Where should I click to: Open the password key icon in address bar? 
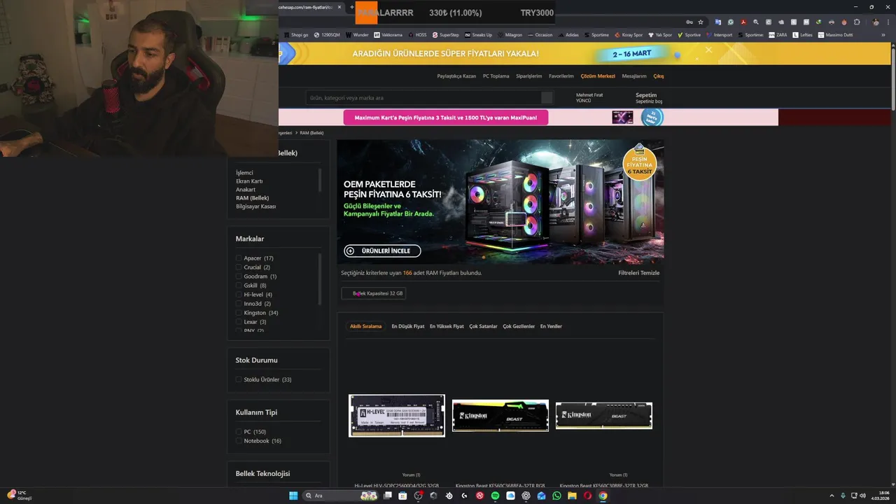[x=689, y=22]
